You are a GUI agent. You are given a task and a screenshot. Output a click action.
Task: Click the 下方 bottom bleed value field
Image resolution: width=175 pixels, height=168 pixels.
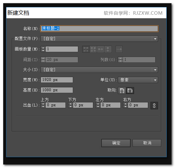point(83,105)
